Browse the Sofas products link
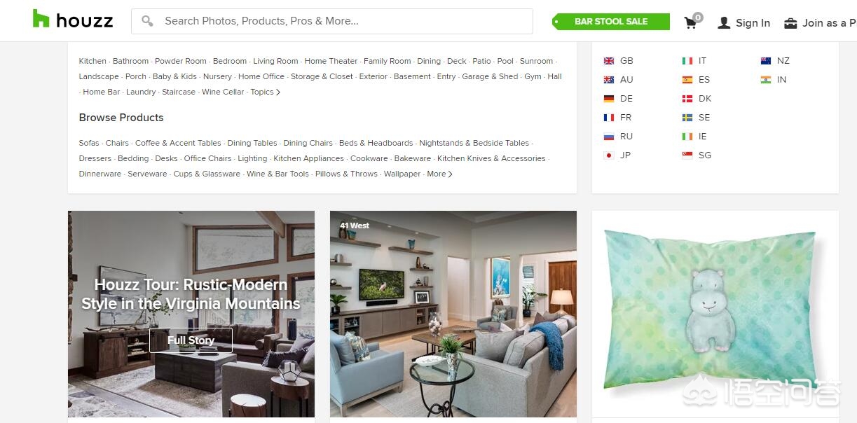The image size is (857, 423). point(89,143)
